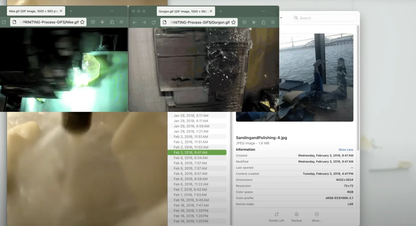Click the Finder preview pane scrollbar

(358, 88)
